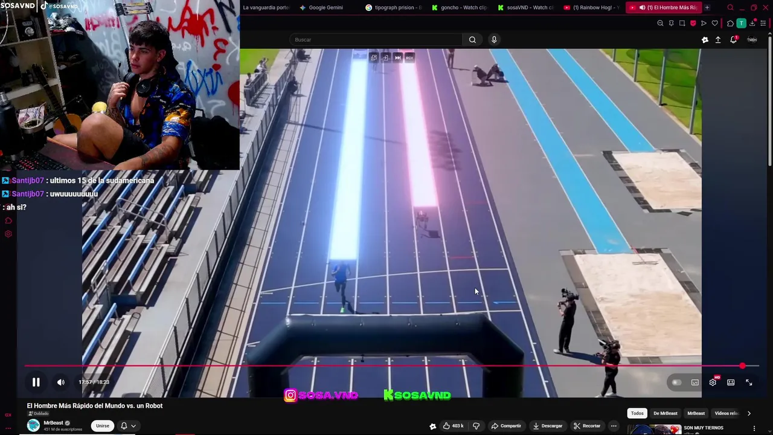Click the browser tab search icon

pos(730,8)
